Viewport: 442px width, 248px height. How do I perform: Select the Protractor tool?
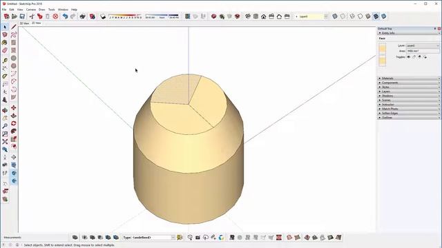click(x=5, y=76)
